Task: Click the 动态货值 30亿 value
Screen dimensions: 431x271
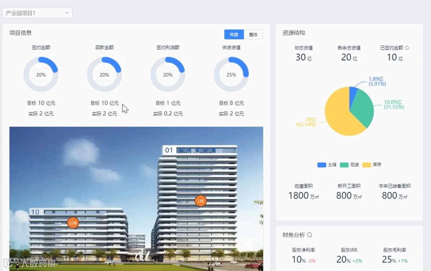Action: tap(303, 57)
